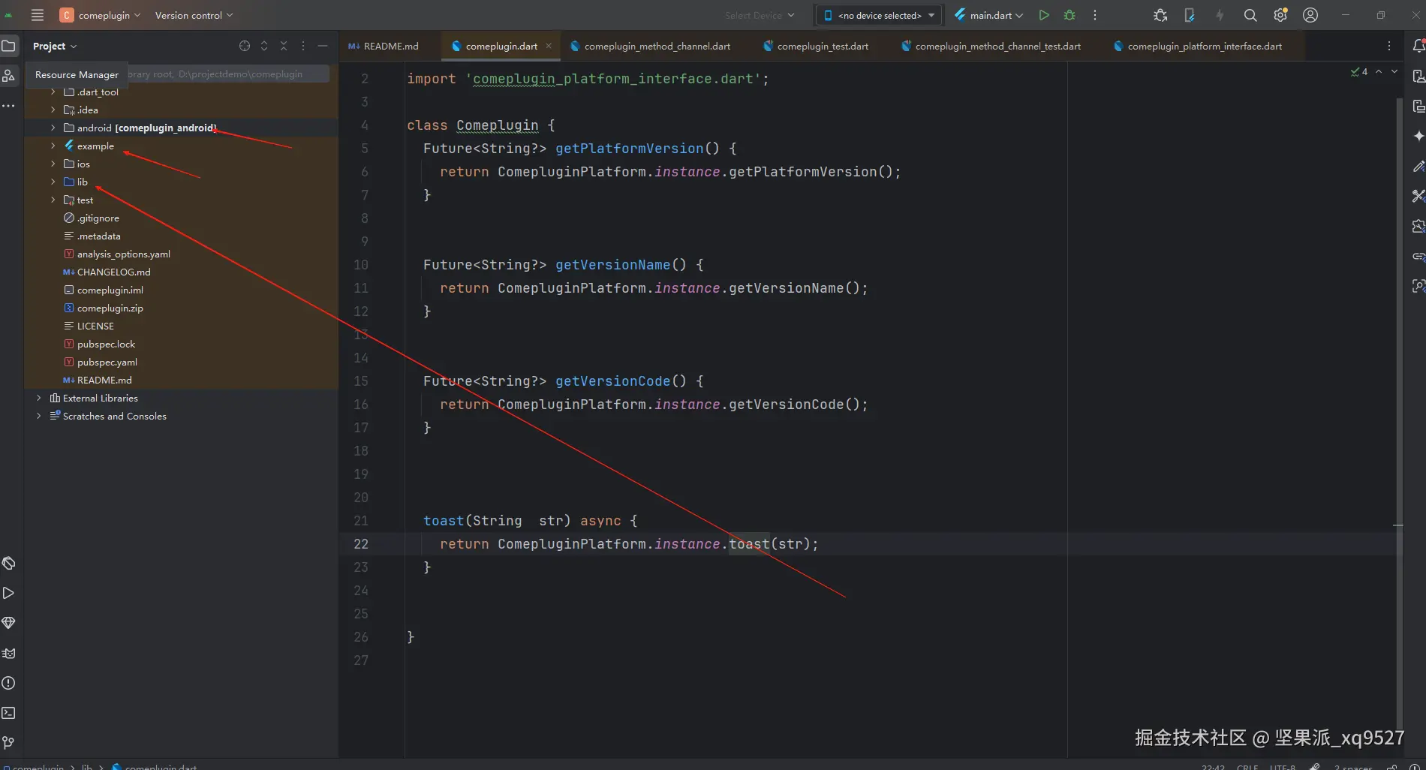Open Logcat tool window
The image size is (1426, 770).
point(8,653)
